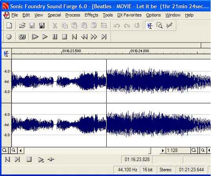Click the New file icon
Screen dimensions: 211x176
tap(9, 26)
